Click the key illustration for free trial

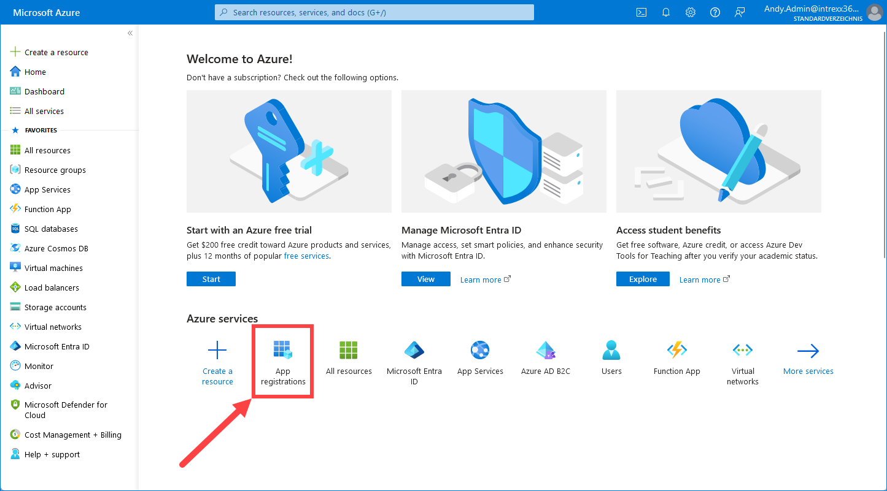289,151
